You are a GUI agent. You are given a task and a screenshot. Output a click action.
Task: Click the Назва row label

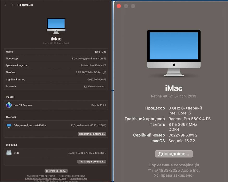(x=9, y=52)
